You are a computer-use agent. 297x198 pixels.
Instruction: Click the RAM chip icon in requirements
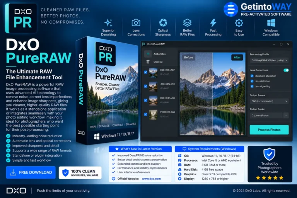179,165
